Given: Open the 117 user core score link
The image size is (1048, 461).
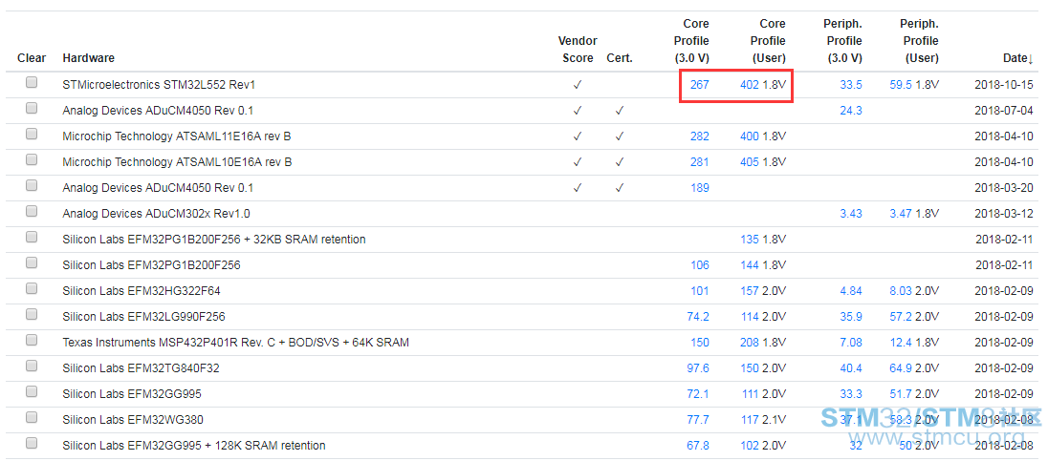Looking at the screenshot, I should [750, 420].
